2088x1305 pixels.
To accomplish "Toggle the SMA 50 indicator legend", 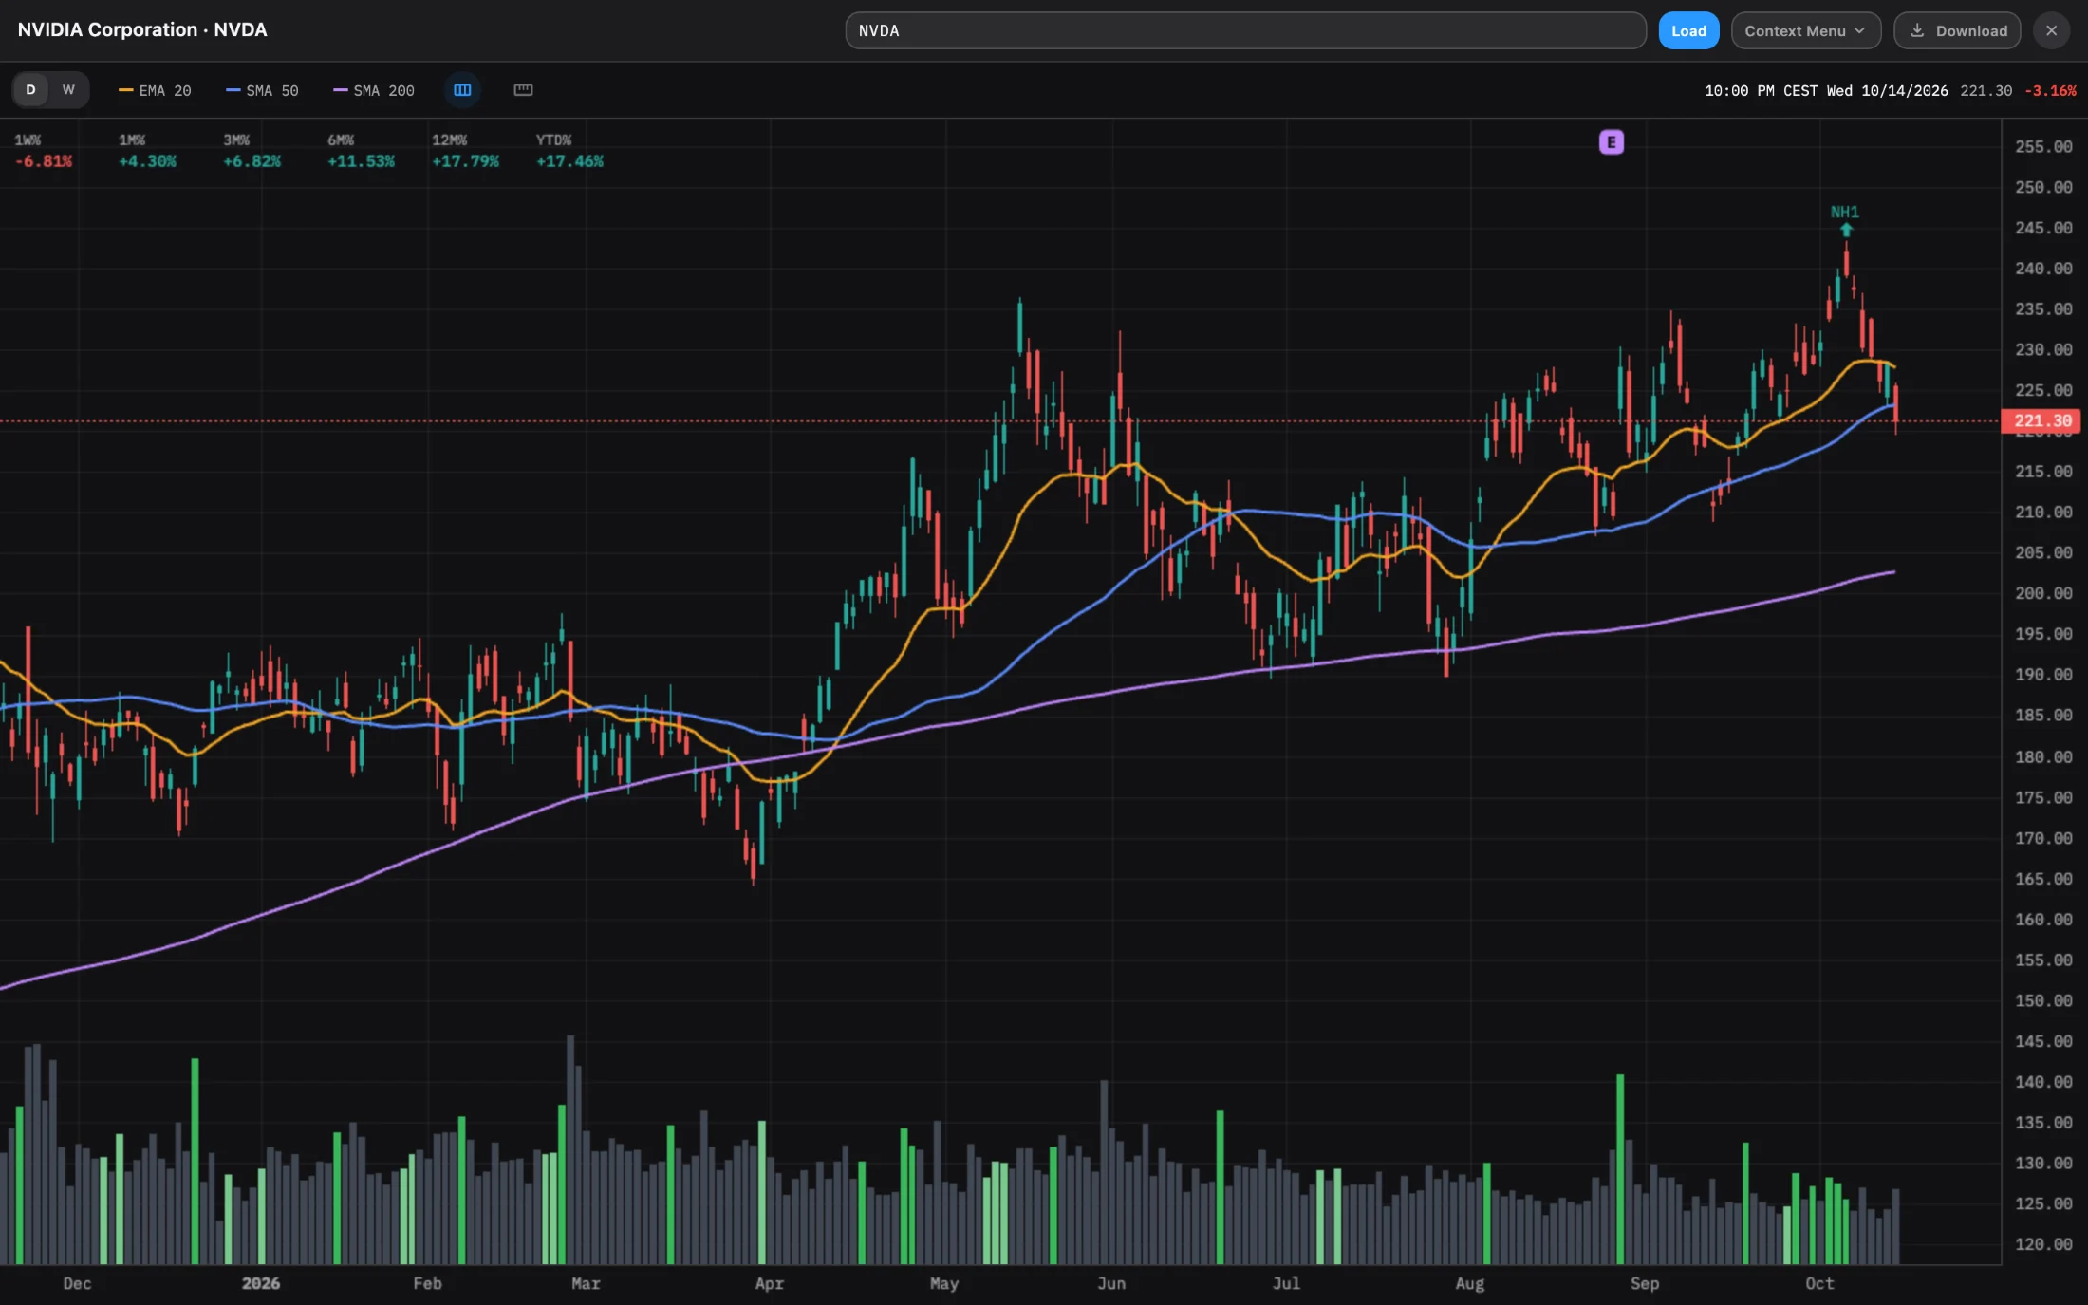I will pyautogui.click(x=262, y=90).
